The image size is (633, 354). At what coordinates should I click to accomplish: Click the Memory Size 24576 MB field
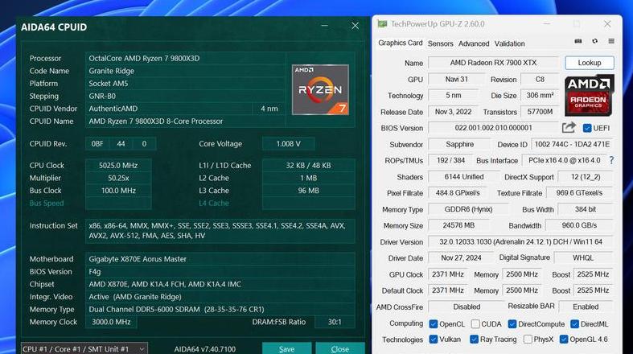coord(458,225)
